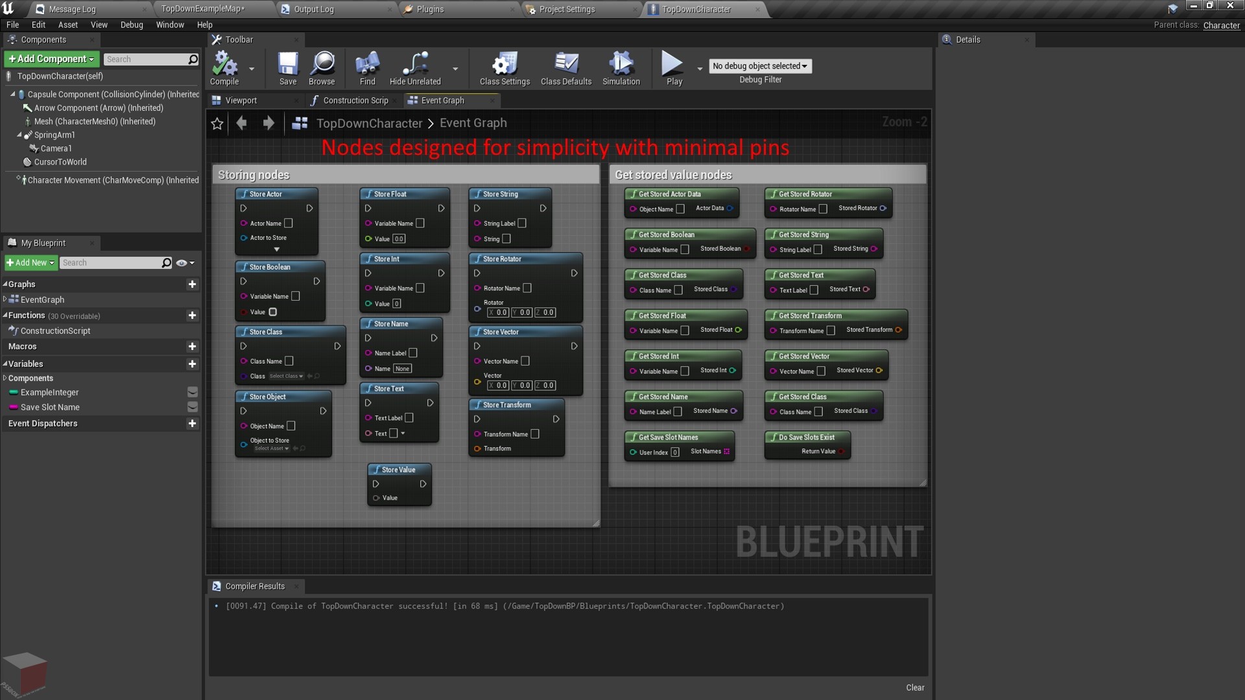Add a new graph with plus

pyautogui.click(x=192, y=284)
